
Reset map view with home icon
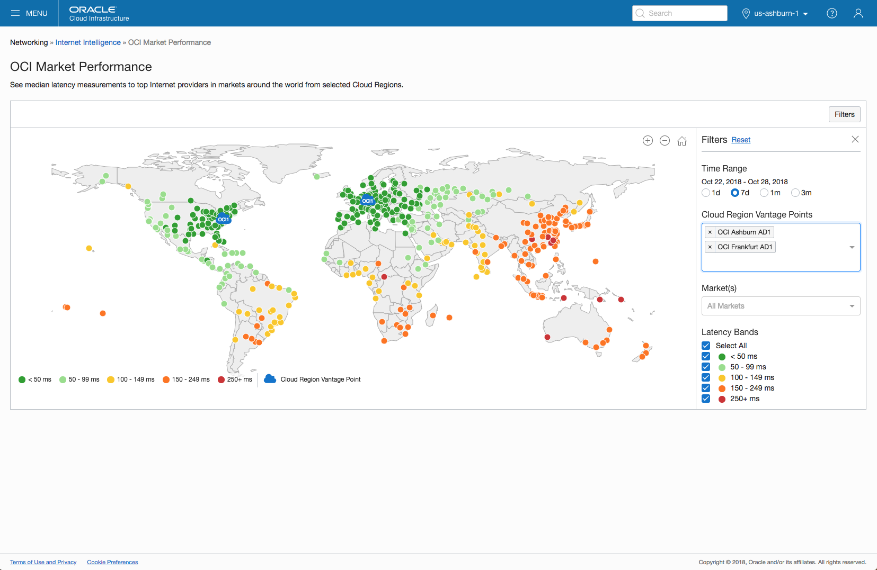(x=682, y=141)
